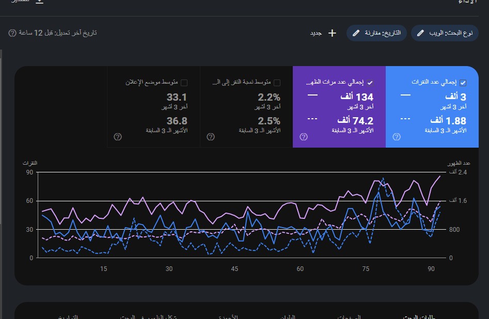Click the 74.2 ألف previous impressions value
This screenshot has width=489, height=319.
tap(355, 120)
